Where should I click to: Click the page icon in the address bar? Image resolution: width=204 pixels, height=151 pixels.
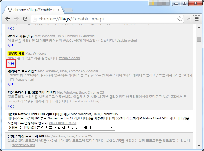click(35, 19)
